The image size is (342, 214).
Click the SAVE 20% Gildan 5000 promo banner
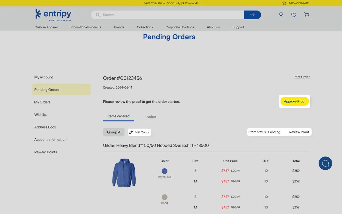[x=171, y=3]
